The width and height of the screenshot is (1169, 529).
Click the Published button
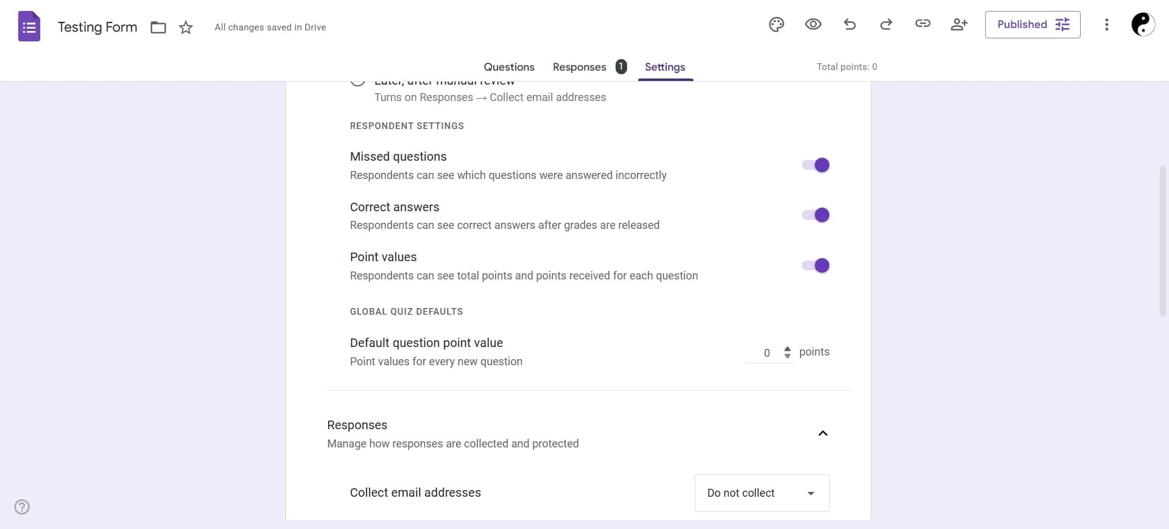click(x=1032, y=24)
